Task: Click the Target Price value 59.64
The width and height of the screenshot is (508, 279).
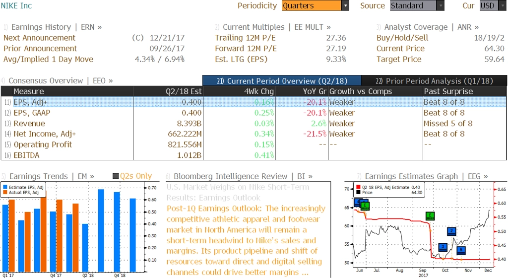Action: (495, 59)
